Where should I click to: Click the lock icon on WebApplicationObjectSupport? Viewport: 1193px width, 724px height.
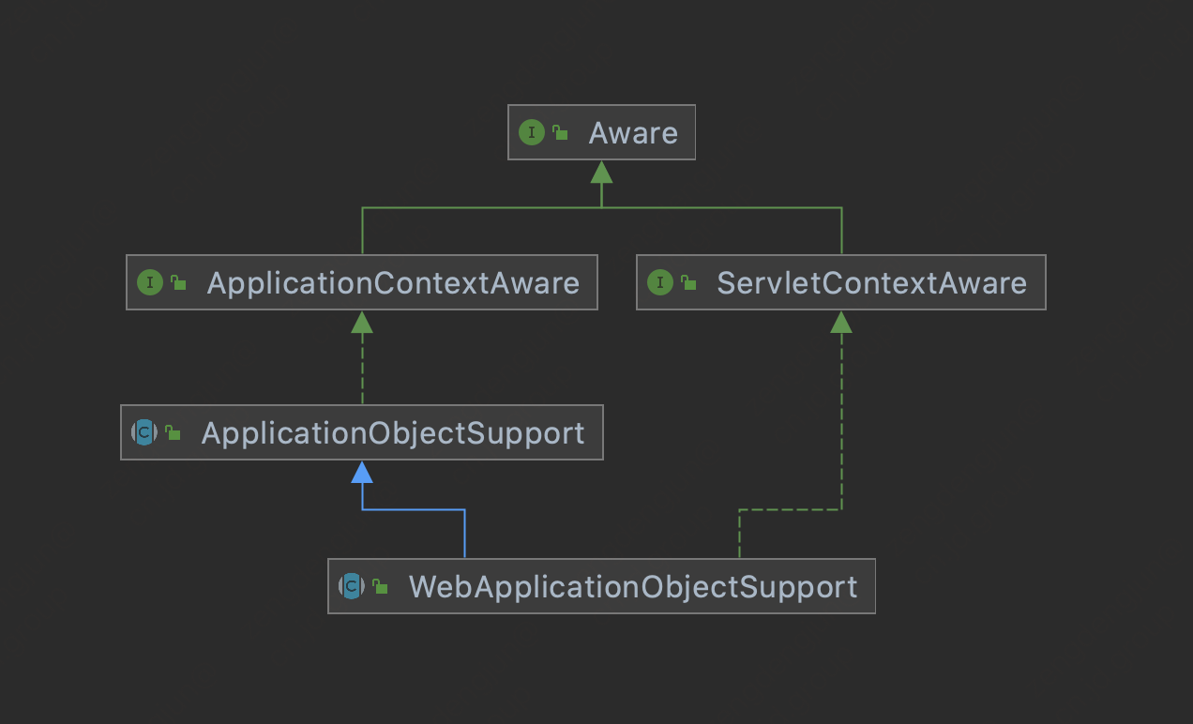click(x=380, y=587)
